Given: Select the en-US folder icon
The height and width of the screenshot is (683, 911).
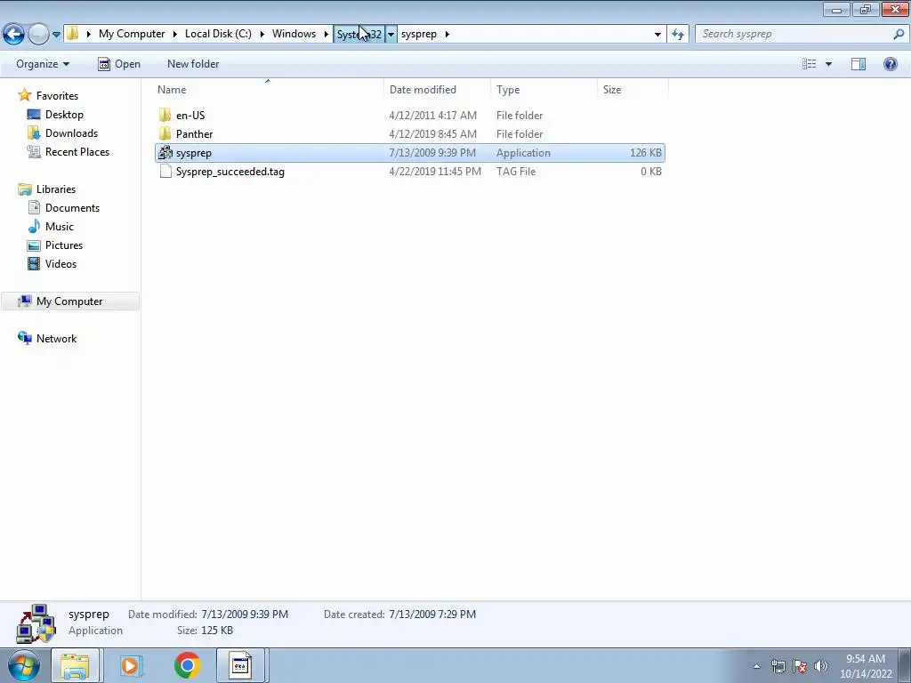Looking at the screenshot, I should click(165, 115).
